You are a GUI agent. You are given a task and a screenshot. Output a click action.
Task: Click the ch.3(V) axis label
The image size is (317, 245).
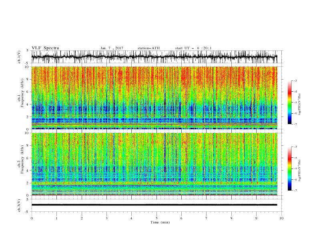click(19, 205)
